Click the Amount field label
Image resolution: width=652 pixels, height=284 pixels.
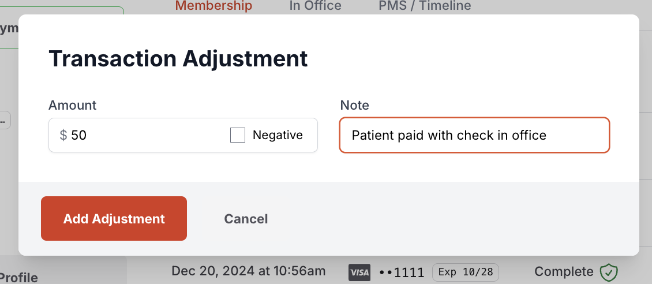click(73, 105)
